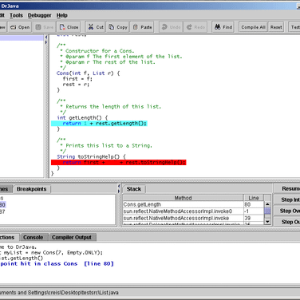Click the List.java path in status bar
The height and width of the screenshot is (300, 300).
coord(59,293)
